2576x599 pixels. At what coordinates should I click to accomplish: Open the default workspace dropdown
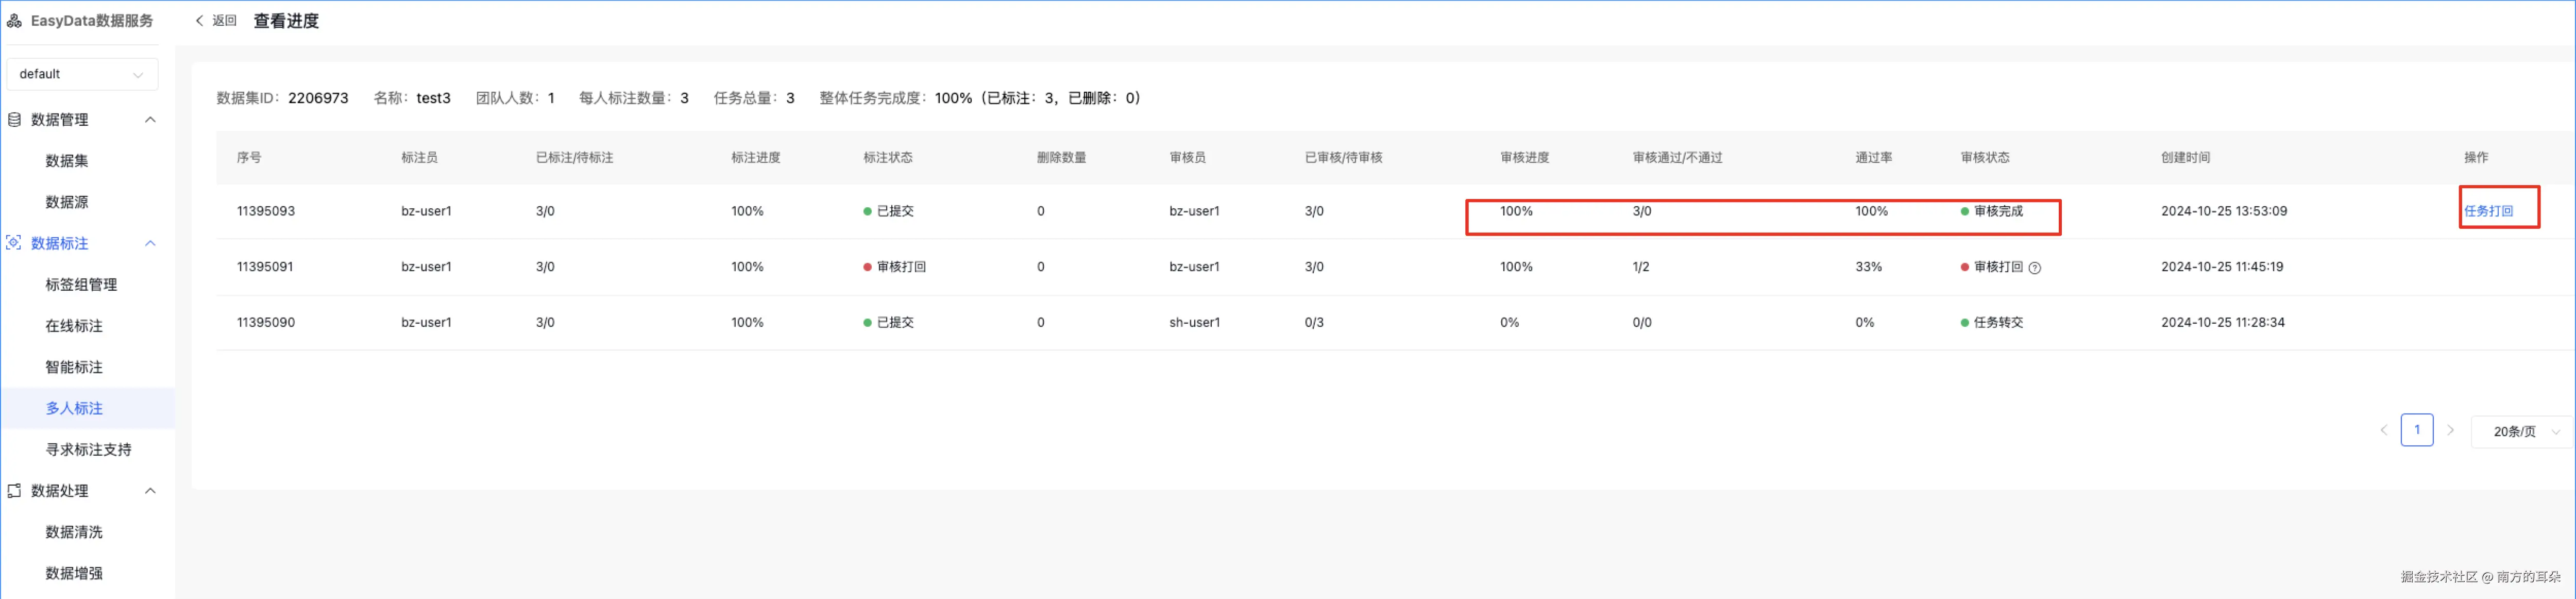[82, 74]
